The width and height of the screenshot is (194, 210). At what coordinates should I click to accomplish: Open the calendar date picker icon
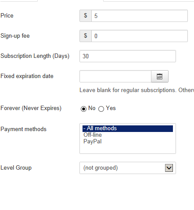(160, 76)
